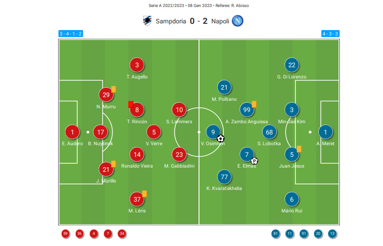Select Kvaratskhelia's number 77 marker
Image resolution: width=383 pixels, height=246 pixels.
point(224,177)
